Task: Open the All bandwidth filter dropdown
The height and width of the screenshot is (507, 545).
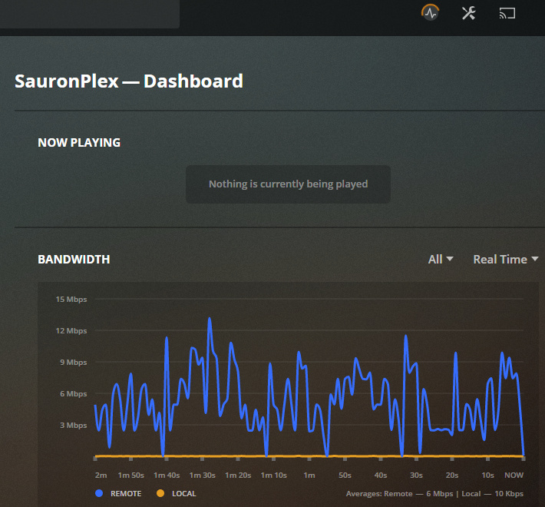Action: pos(441,260)
